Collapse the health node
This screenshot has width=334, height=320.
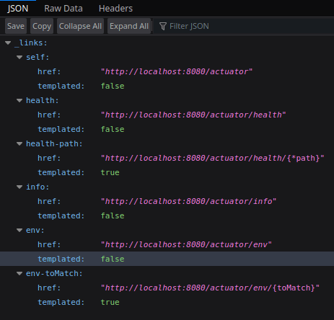click(19, 101)
